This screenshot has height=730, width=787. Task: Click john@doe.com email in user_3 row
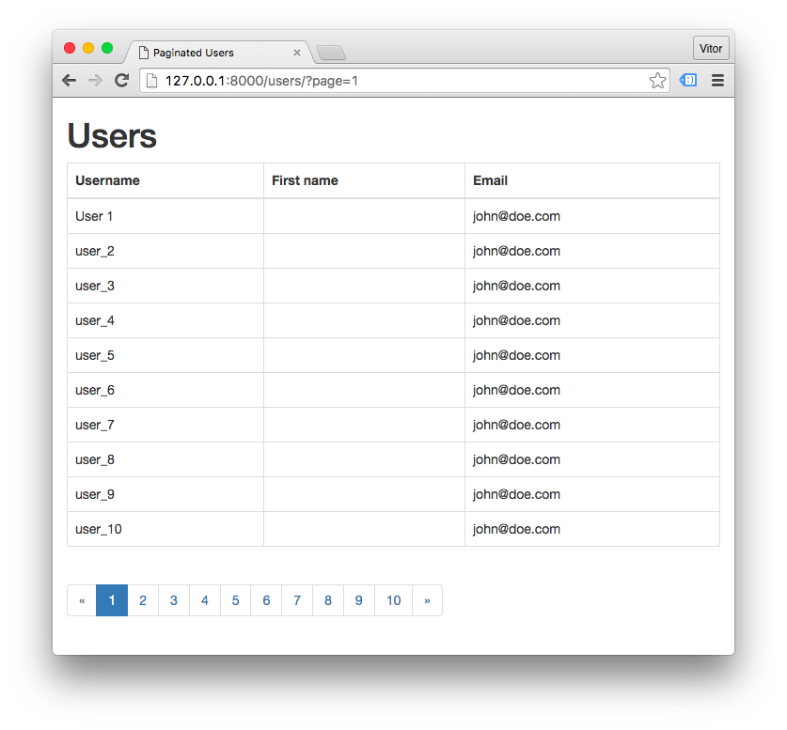(x=516, y=286)
